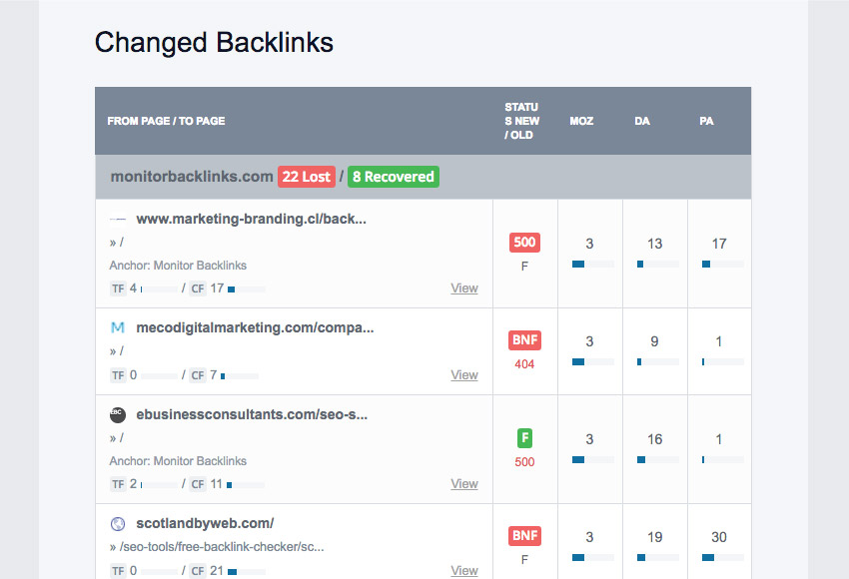The width and height of the screenshot is (849, 579).
Task: Click the monitorbacklinks.com domain heading
Action: (192, 177)
